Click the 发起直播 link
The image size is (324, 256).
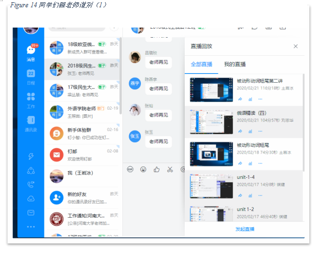pyautogui.click(x=245, y=229)
